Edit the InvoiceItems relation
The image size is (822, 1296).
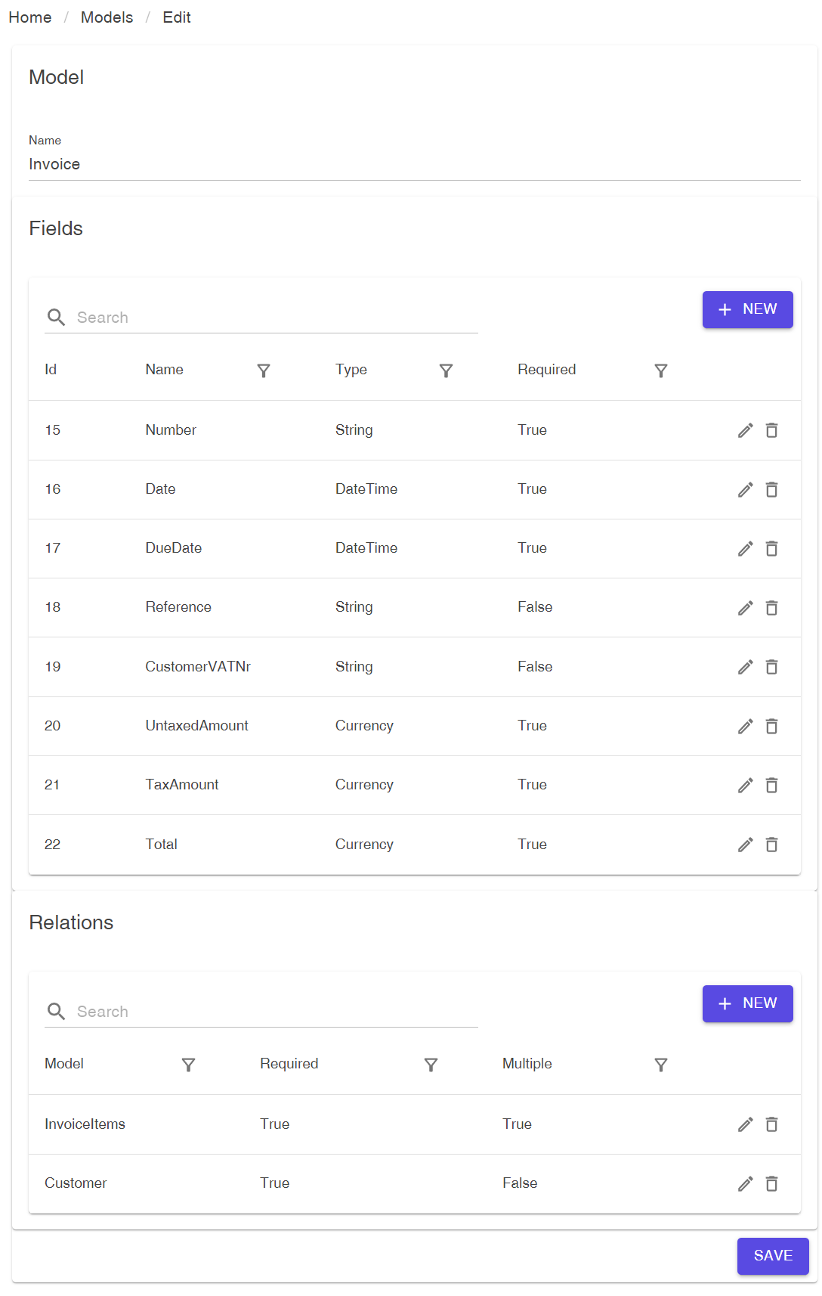pos(745,1124)
